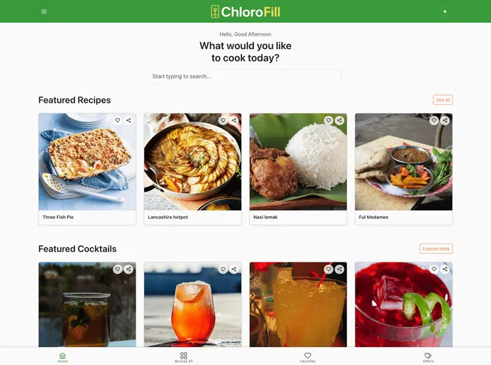
Task: Share the red cocktail with lime peel
Action: pos(445,269)
